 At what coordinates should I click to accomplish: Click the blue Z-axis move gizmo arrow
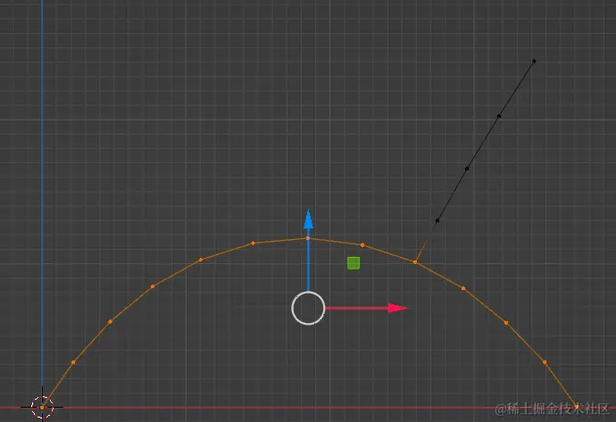click(x=308, y=219)
